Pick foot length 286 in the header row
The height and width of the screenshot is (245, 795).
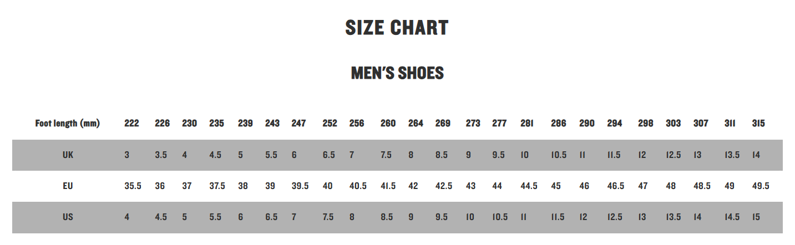[559, 124]
